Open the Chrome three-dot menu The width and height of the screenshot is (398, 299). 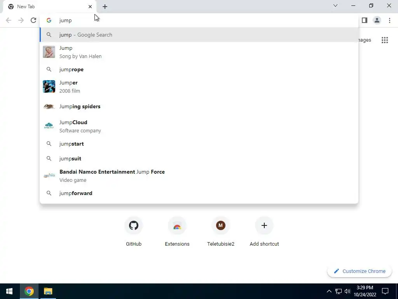[389, 20]
